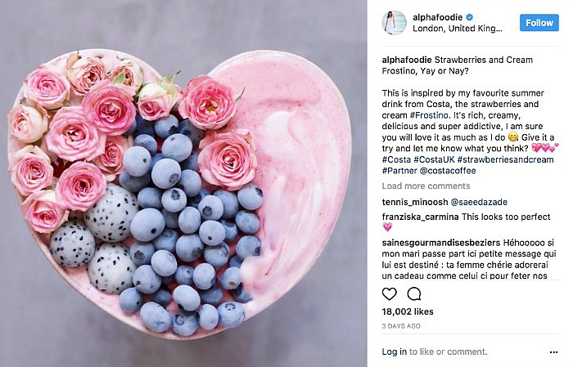Open the #strawberriesandcream hashtag

(505, 159)
